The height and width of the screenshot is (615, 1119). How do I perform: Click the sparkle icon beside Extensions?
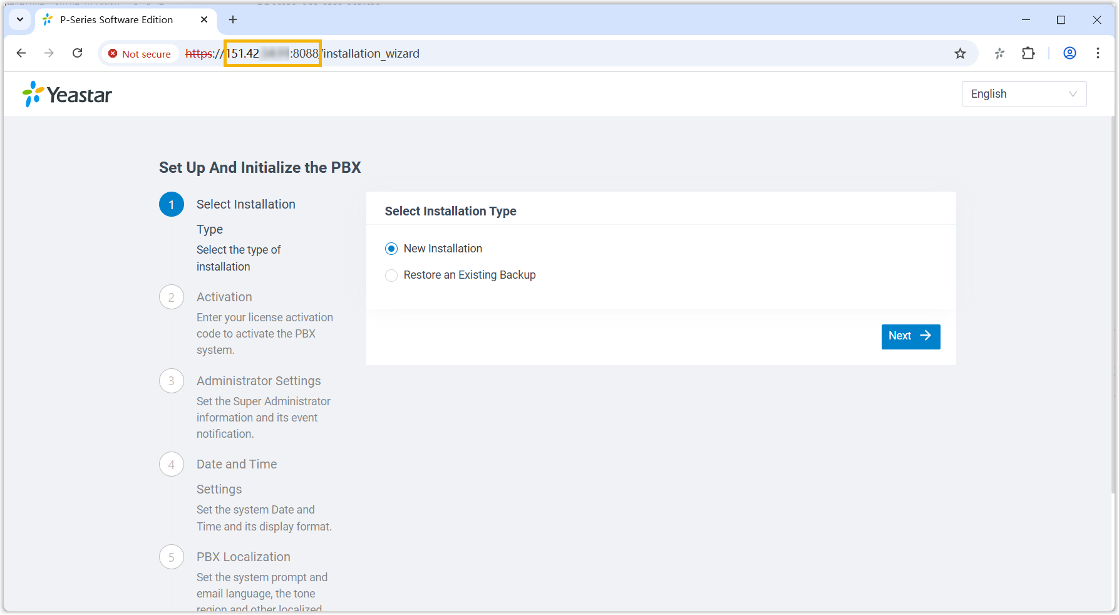click(x=999, y=53)
